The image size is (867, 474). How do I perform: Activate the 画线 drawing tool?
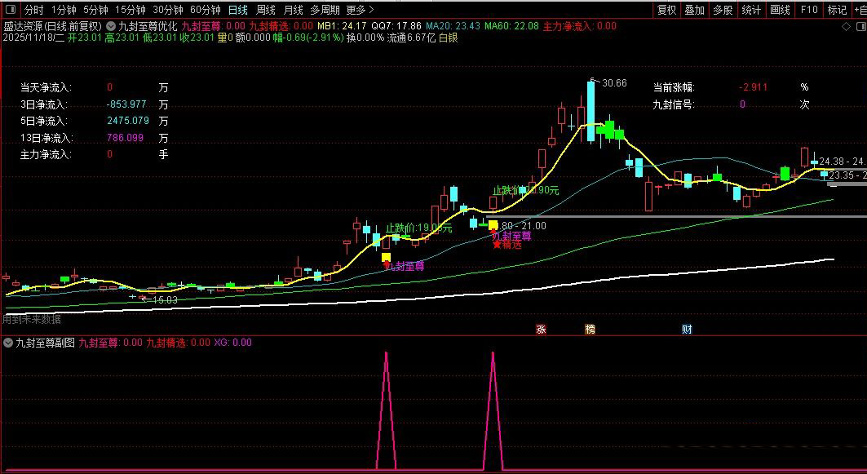[x=780, y=10]
